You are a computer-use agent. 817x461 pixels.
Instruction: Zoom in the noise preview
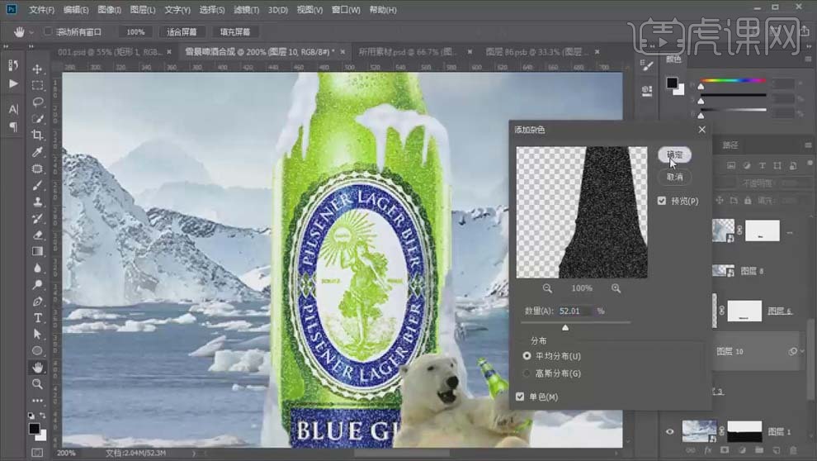point(616,288)
